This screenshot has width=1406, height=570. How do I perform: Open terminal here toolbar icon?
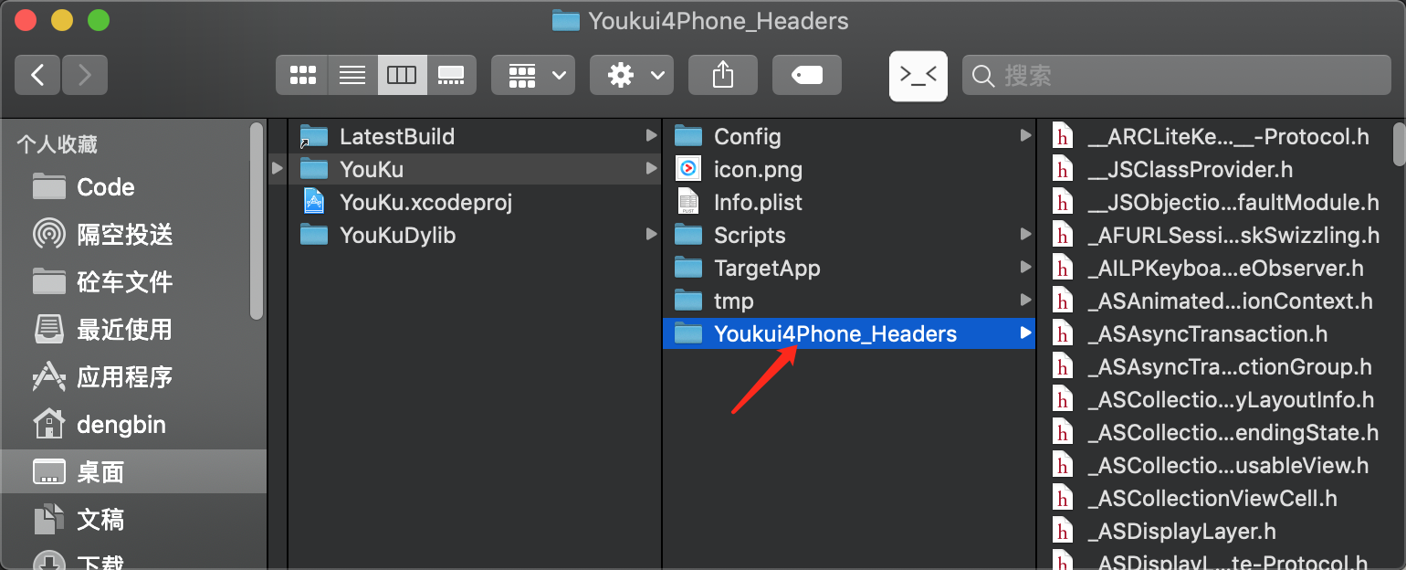[x=918, y=75]
